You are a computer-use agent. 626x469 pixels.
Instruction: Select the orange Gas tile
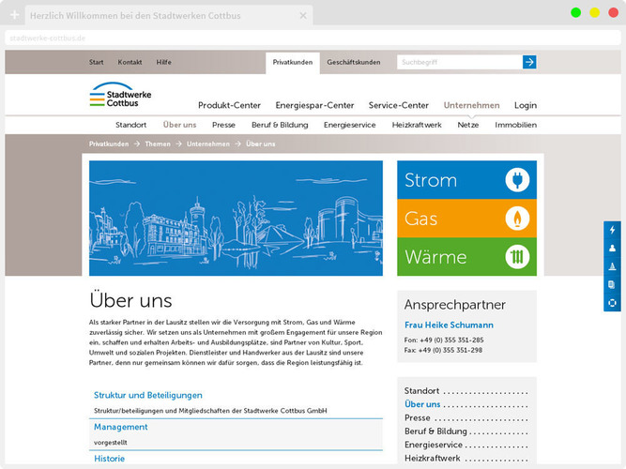[x=466, y=219]
